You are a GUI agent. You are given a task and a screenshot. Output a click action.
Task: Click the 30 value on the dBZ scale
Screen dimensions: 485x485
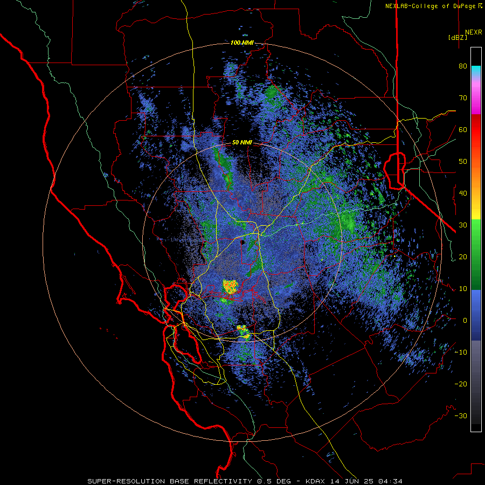pos(463,225)
